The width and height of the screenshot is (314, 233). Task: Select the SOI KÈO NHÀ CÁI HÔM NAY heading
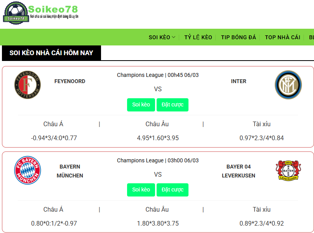(x=51, y=53)
